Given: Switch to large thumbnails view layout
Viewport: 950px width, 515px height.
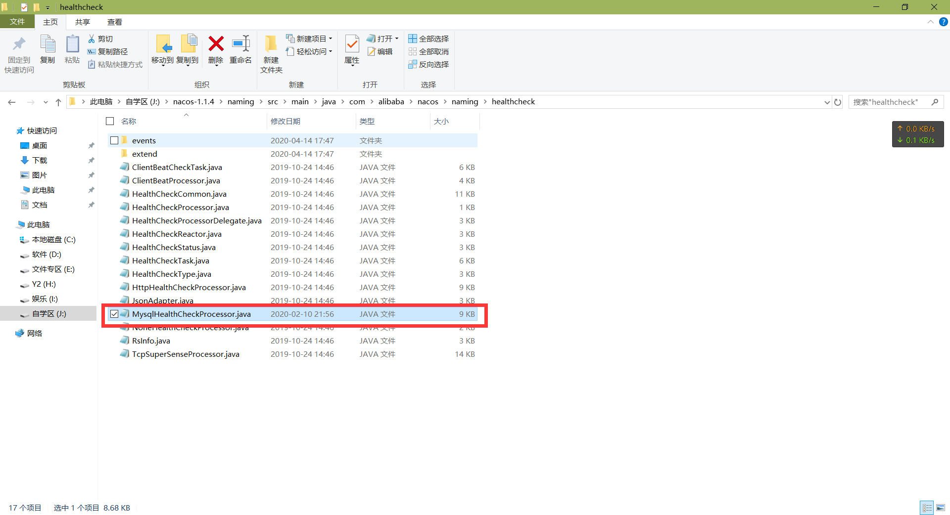Looking at the screenshot, I should pyautogui.click(x=941, y=508).
